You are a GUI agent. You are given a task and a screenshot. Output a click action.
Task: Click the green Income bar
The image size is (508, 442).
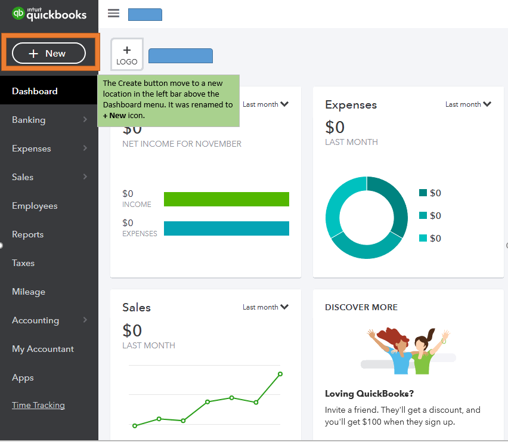(227, 199)
